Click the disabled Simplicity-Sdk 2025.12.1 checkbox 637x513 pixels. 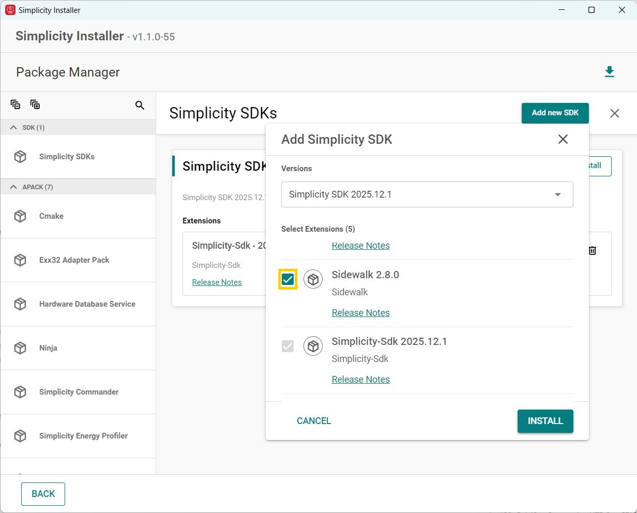pos(288,346)
